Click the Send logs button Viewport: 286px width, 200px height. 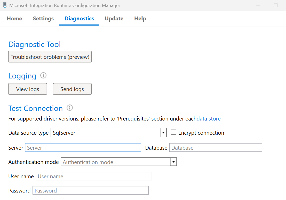[72, 89]
